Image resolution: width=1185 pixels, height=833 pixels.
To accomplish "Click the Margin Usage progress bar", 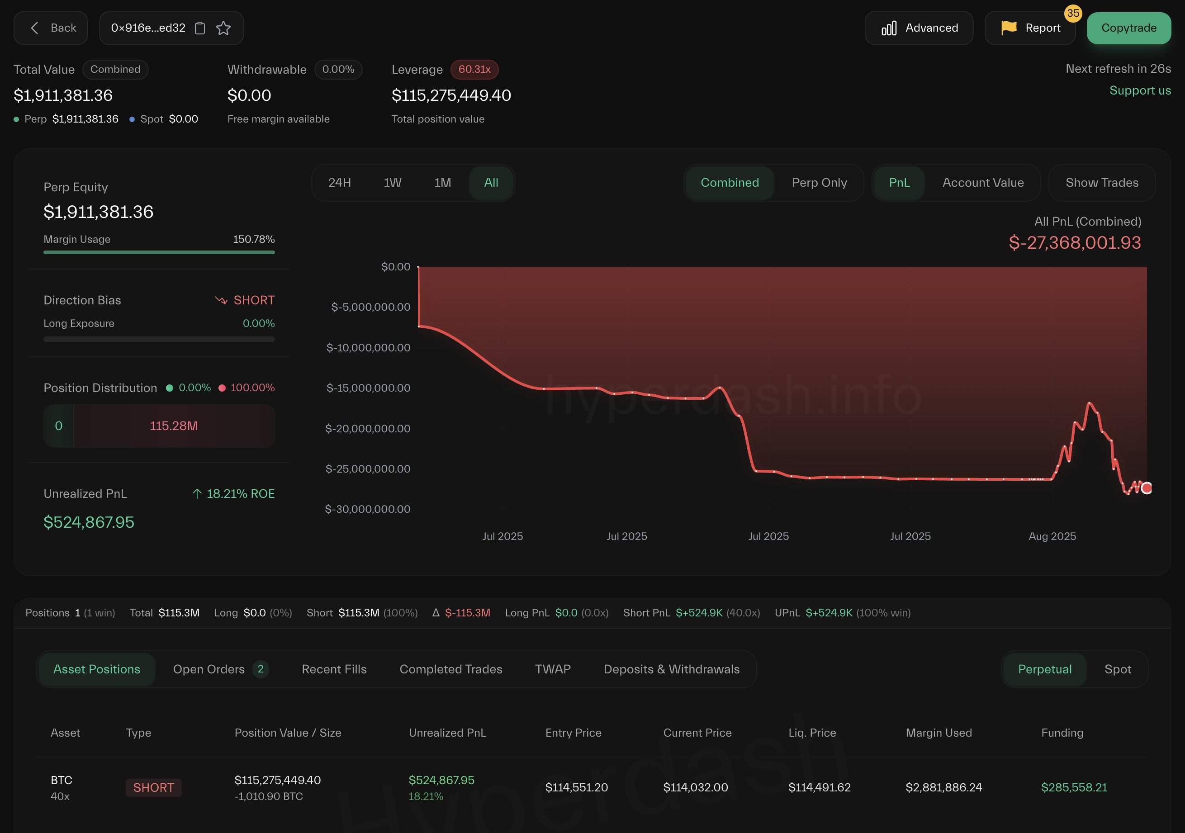I will [x=159, y=252].
